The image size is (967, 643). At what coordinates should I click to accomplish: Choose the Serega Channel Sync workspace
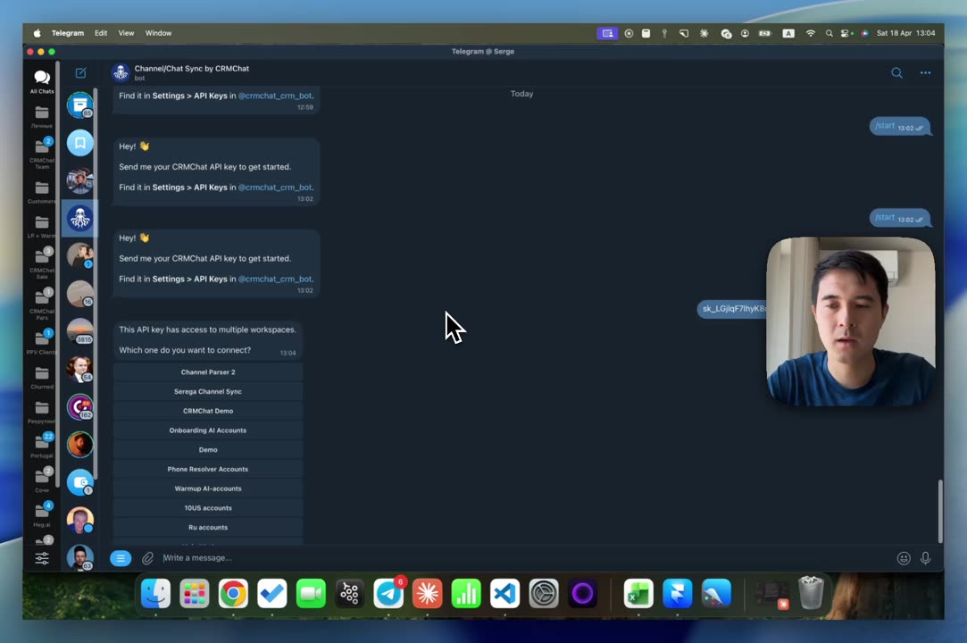pos(208,391)
